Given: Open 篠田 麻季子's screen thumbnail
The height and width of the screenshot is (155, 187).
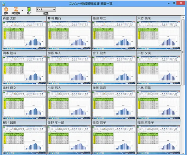Looking at the screenshot, I should point(158,139).
